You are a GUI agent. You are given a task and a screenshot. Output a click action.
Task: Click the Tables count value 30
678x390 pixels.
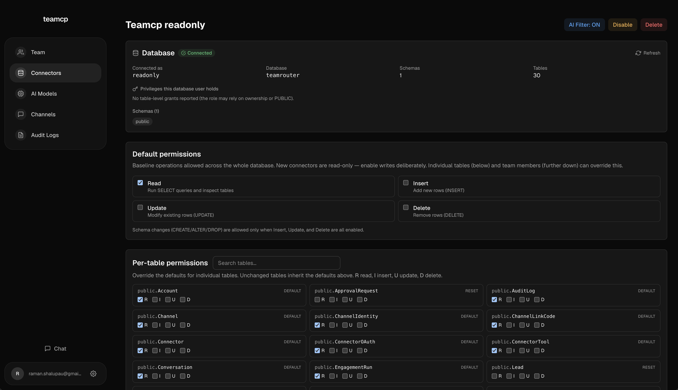point(537,75)
